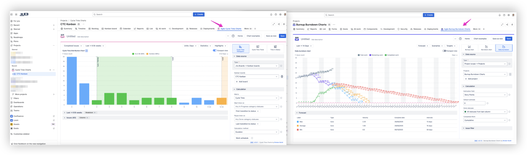Open the Highlights dropdown
The image size is (527, 155).
[x=220, y=46]
